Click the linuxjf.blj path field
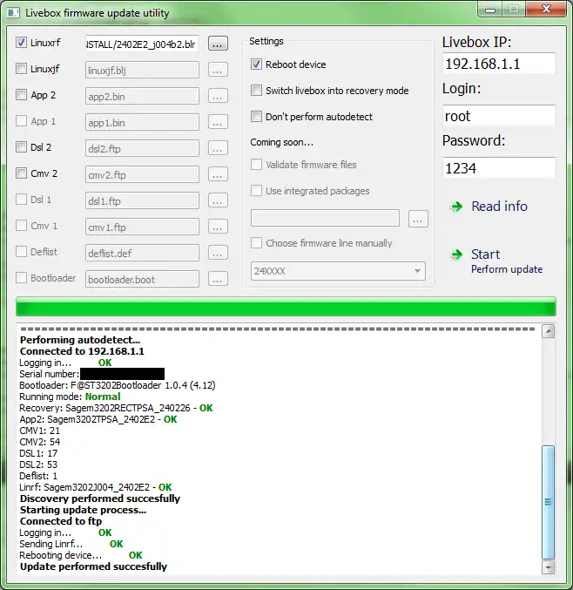Image resolution: width=573 pixels, height=590 pixels. (142, 70)
